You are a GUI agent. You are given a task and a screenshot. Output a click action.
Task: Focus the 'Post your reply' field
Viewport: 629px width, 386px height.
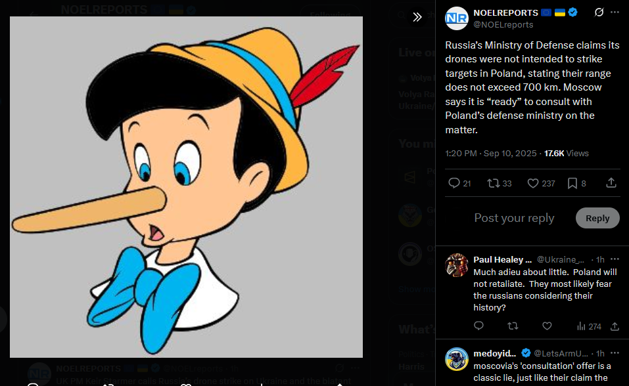click(515, 218)
